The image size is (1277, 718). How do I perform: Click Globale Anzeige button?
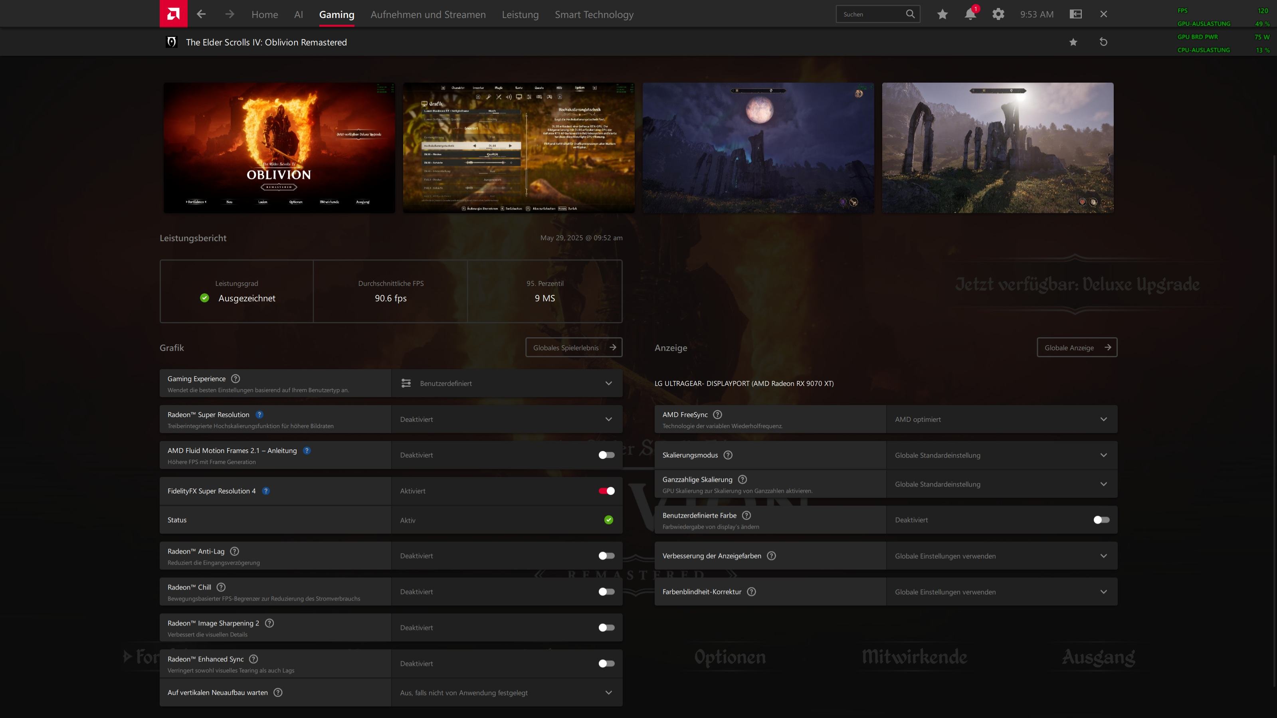pyautogui.click(x=1077, y=347)
